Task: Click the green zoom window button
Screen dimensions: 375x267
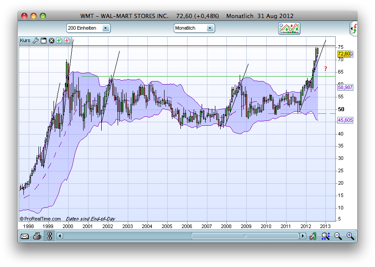Action: coord(43,16)
